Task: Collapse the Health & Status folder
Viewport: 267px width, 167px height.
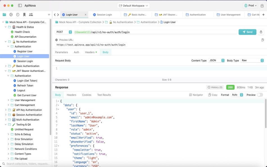Action: 6,27
